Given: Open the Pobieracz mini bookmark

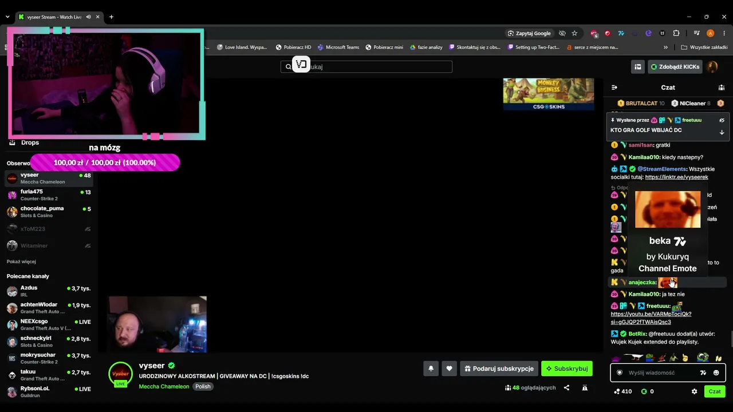Looking at the screenshot, I should (384, 47).
